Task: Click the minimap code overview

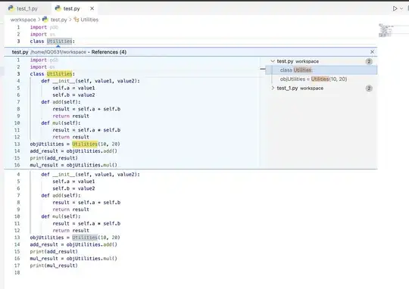Action: (386, 30)
